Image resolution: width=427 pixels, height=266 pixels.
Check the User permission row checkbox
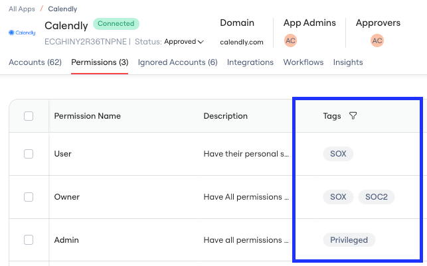click(x=29, y=154)
